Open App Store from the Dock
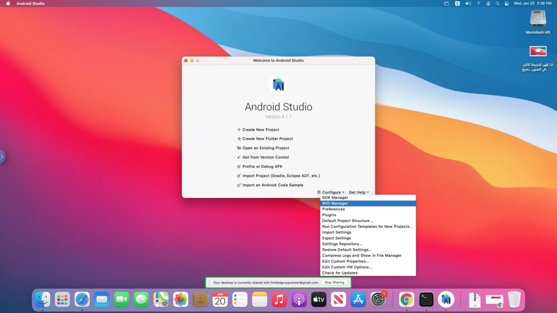Image resolution: width=557 pixels, height=313 pixels. (358, 299)
